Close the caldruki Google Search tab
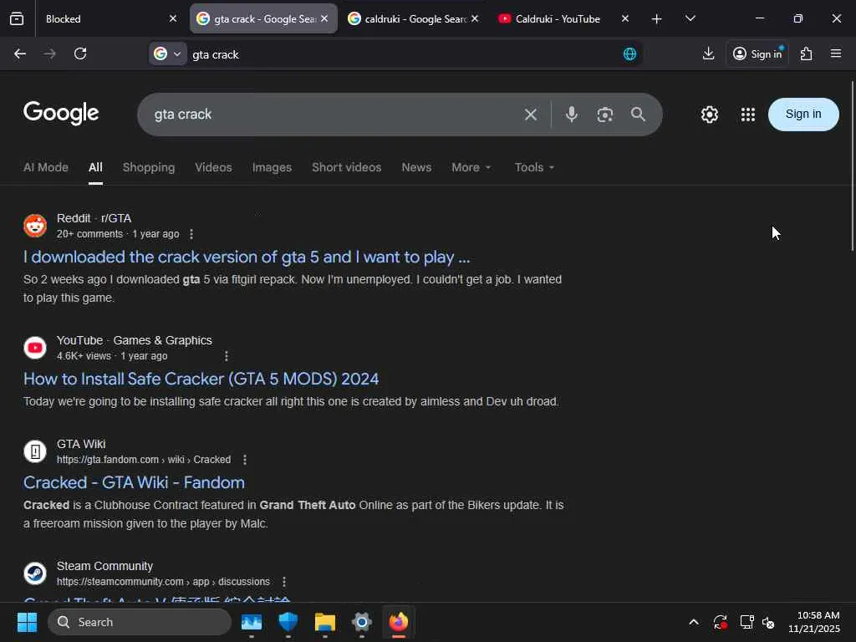This screenshot has width=856, height=642. (x=475, y=18)
